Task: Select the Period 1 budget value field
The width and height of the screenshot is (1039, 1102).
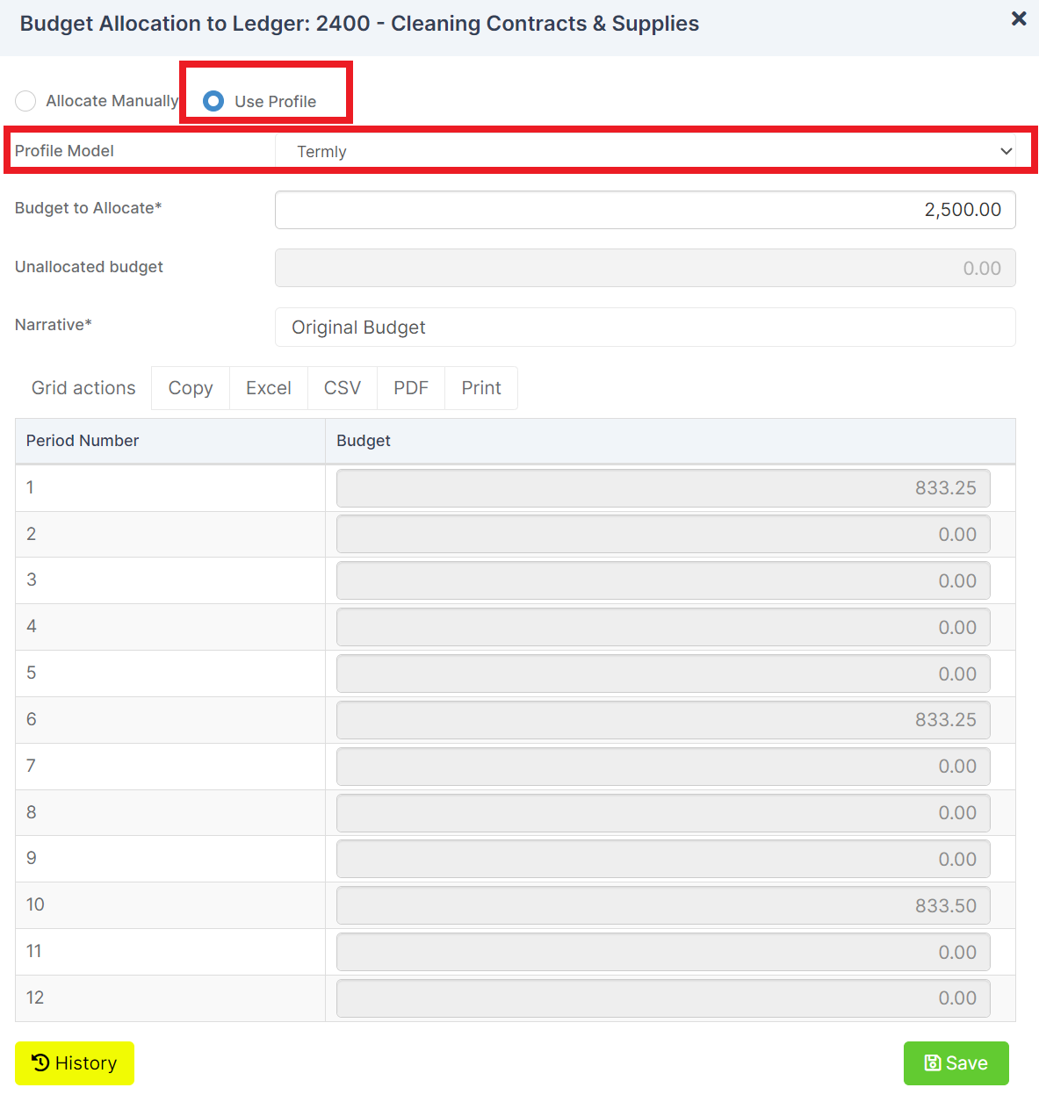Action: point(662,487)
